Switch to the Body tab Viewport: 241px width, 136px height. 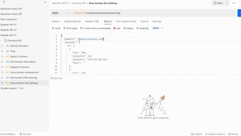coord(108,22)
